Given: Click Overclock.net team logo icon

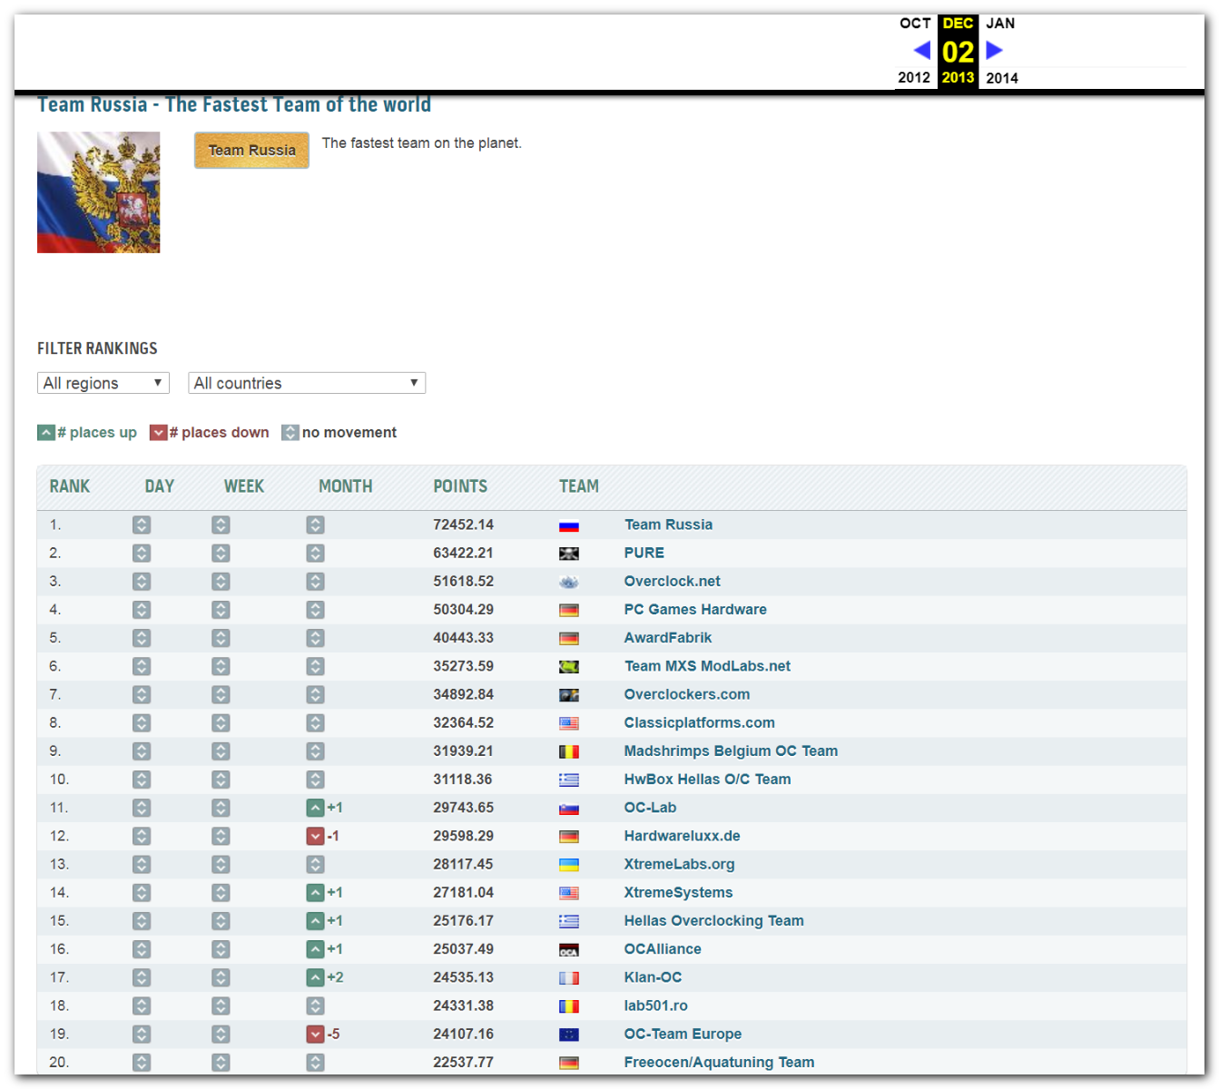Looking at the screenshot, I should (569, 582).
